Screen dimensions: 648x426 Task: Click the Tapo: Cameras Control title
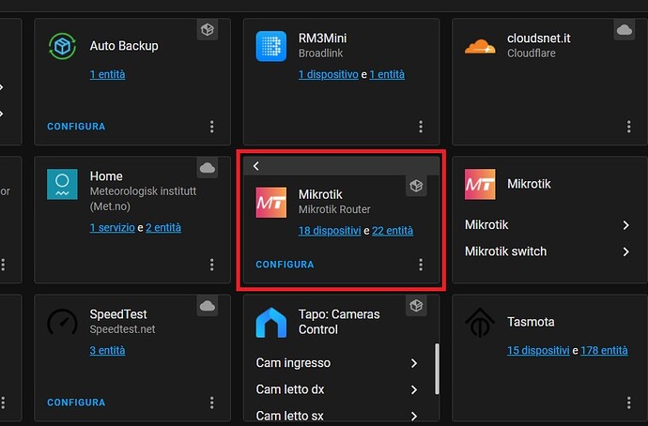[x=339, y=322]
